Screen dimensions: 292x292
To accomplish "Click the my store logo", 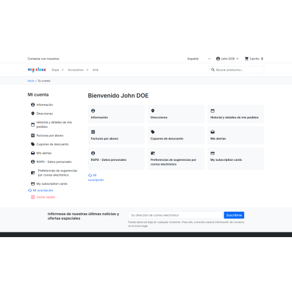I will tap(37, 70).
